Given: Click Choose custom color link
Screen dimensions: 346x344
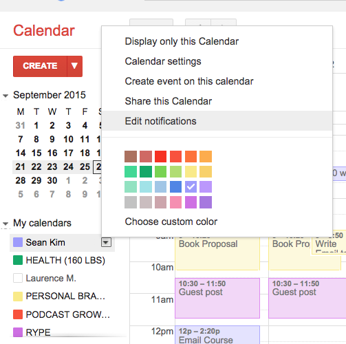Looking at the screenshot, I should point(171,222).
